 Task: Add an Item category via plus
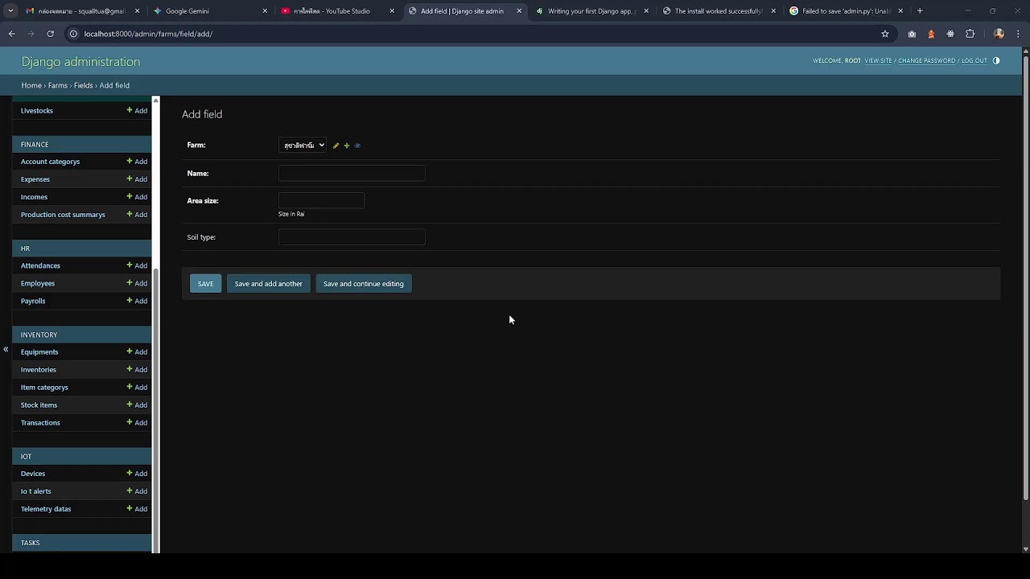(137, 388)
